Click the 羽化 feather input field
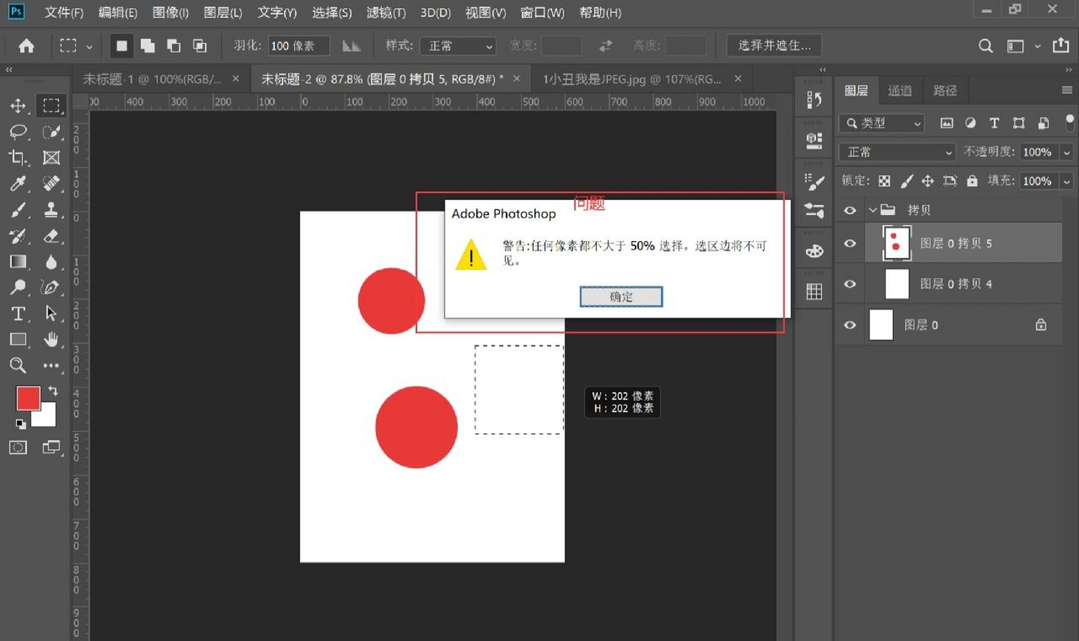The image size is (1079, 641). (x=298, y=46)
